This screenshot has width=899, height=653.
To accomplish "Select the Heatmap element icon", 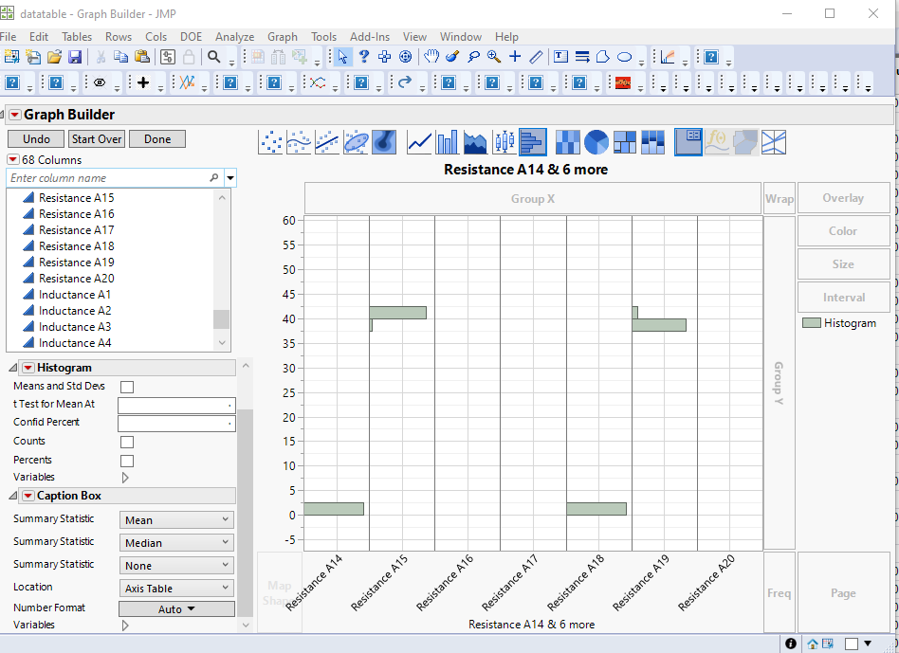I will [567, 142].
